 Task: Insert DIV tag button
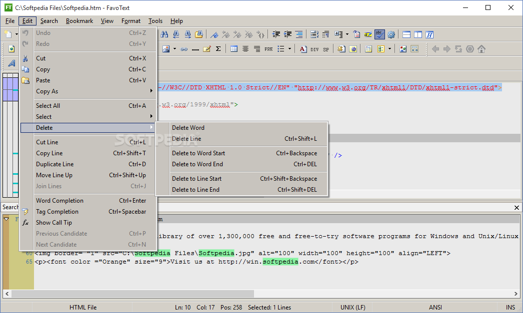(x=314, y=49)
